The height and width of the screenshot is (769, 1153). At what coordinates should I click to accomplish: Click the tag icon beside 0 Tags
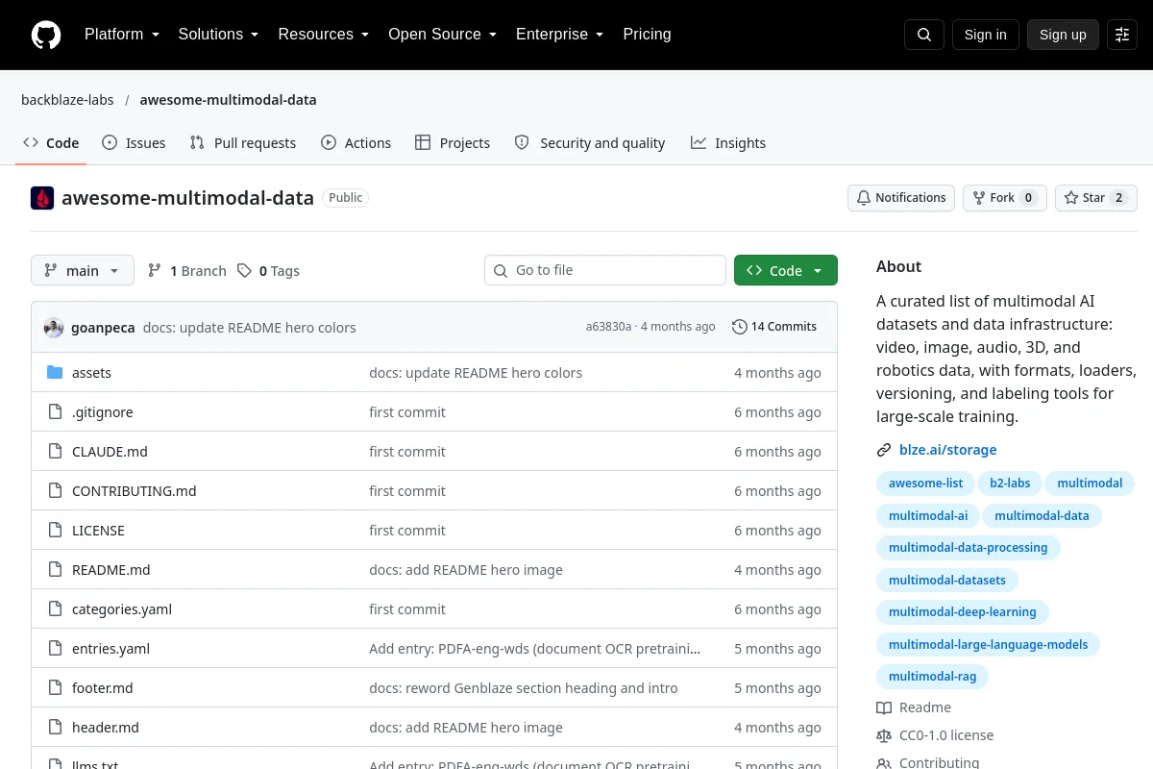[245, 271]
